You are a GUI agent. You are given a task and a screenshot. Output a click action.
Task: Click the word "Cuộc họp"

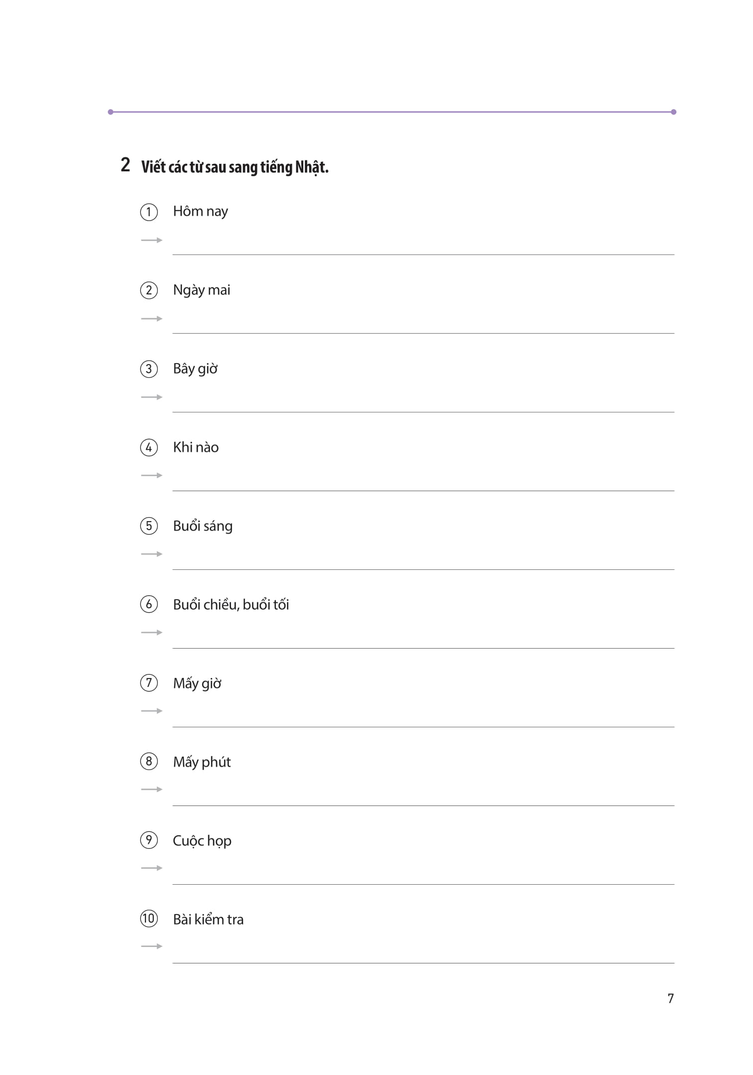202,841
